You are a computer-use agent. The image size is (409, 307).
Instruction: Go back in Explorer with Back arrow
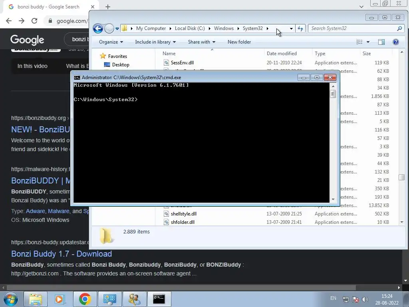click(98, 28)
